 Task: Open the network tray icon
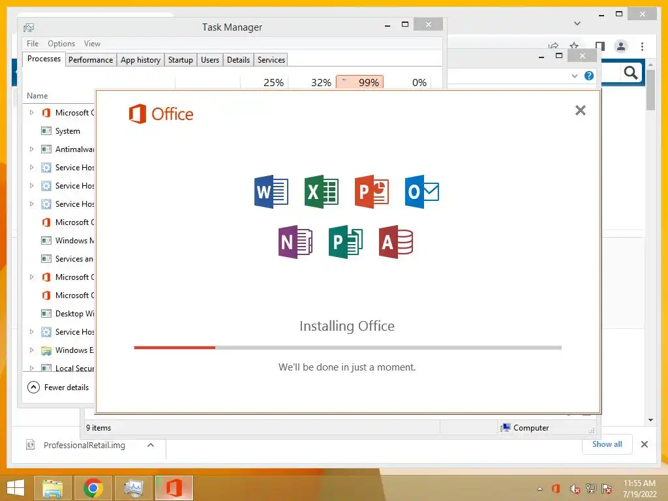click(590, 489)
